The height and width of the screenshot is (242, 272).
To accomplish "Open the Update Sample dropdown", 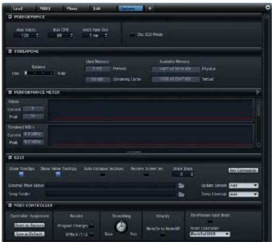I will click(244, 186).
